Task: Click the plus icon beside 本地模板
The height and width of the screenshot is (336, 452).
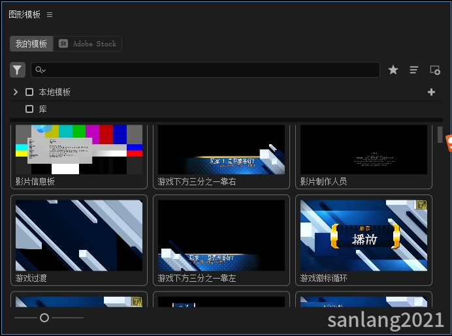Action: [431, 92]
